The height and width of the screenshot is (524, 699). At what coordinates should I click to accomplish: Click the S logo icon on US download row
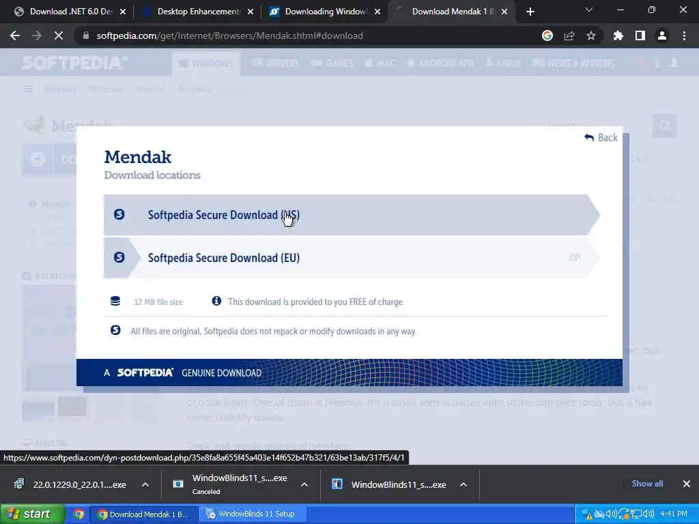click(119, 214)
